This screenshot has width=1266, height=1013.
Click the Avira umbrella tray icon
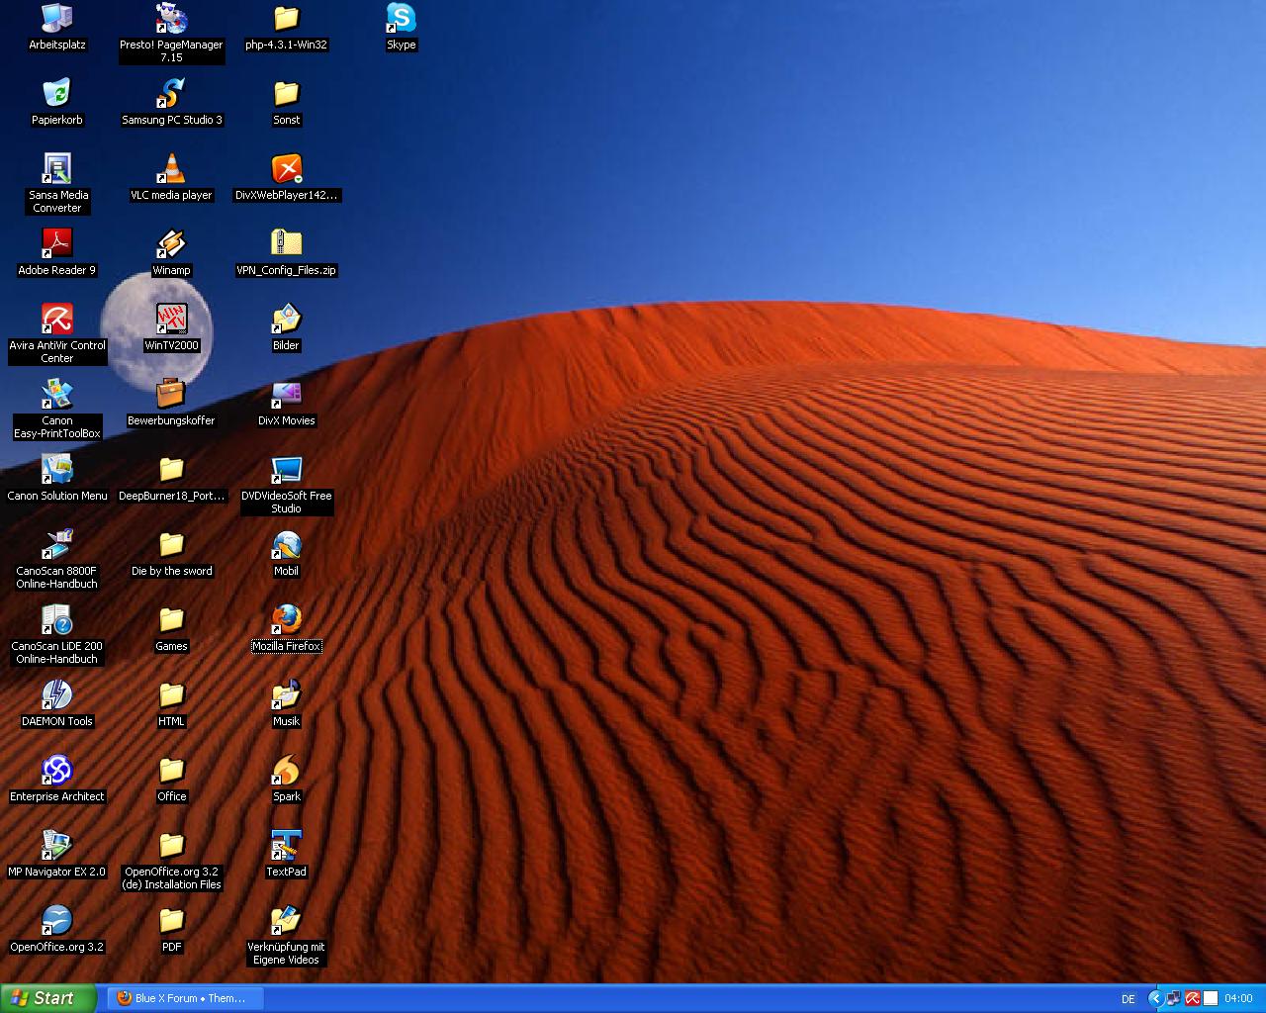(1192, 998)
